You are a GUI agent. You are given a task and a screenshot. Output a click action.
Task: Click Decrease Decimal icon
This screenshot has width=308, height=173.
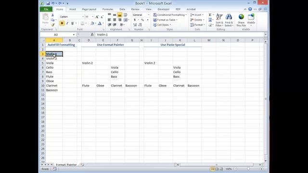140,25
